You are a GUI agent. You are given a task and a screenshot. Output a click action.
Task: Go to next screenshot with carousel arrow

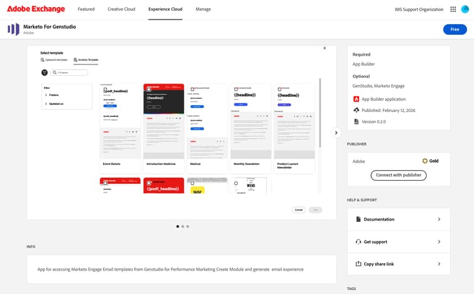coord(336,133)
